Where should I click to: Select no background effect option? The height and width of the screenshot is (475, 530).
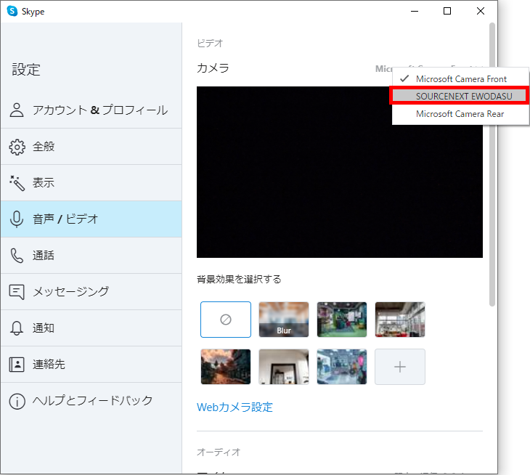click(226, 320)
